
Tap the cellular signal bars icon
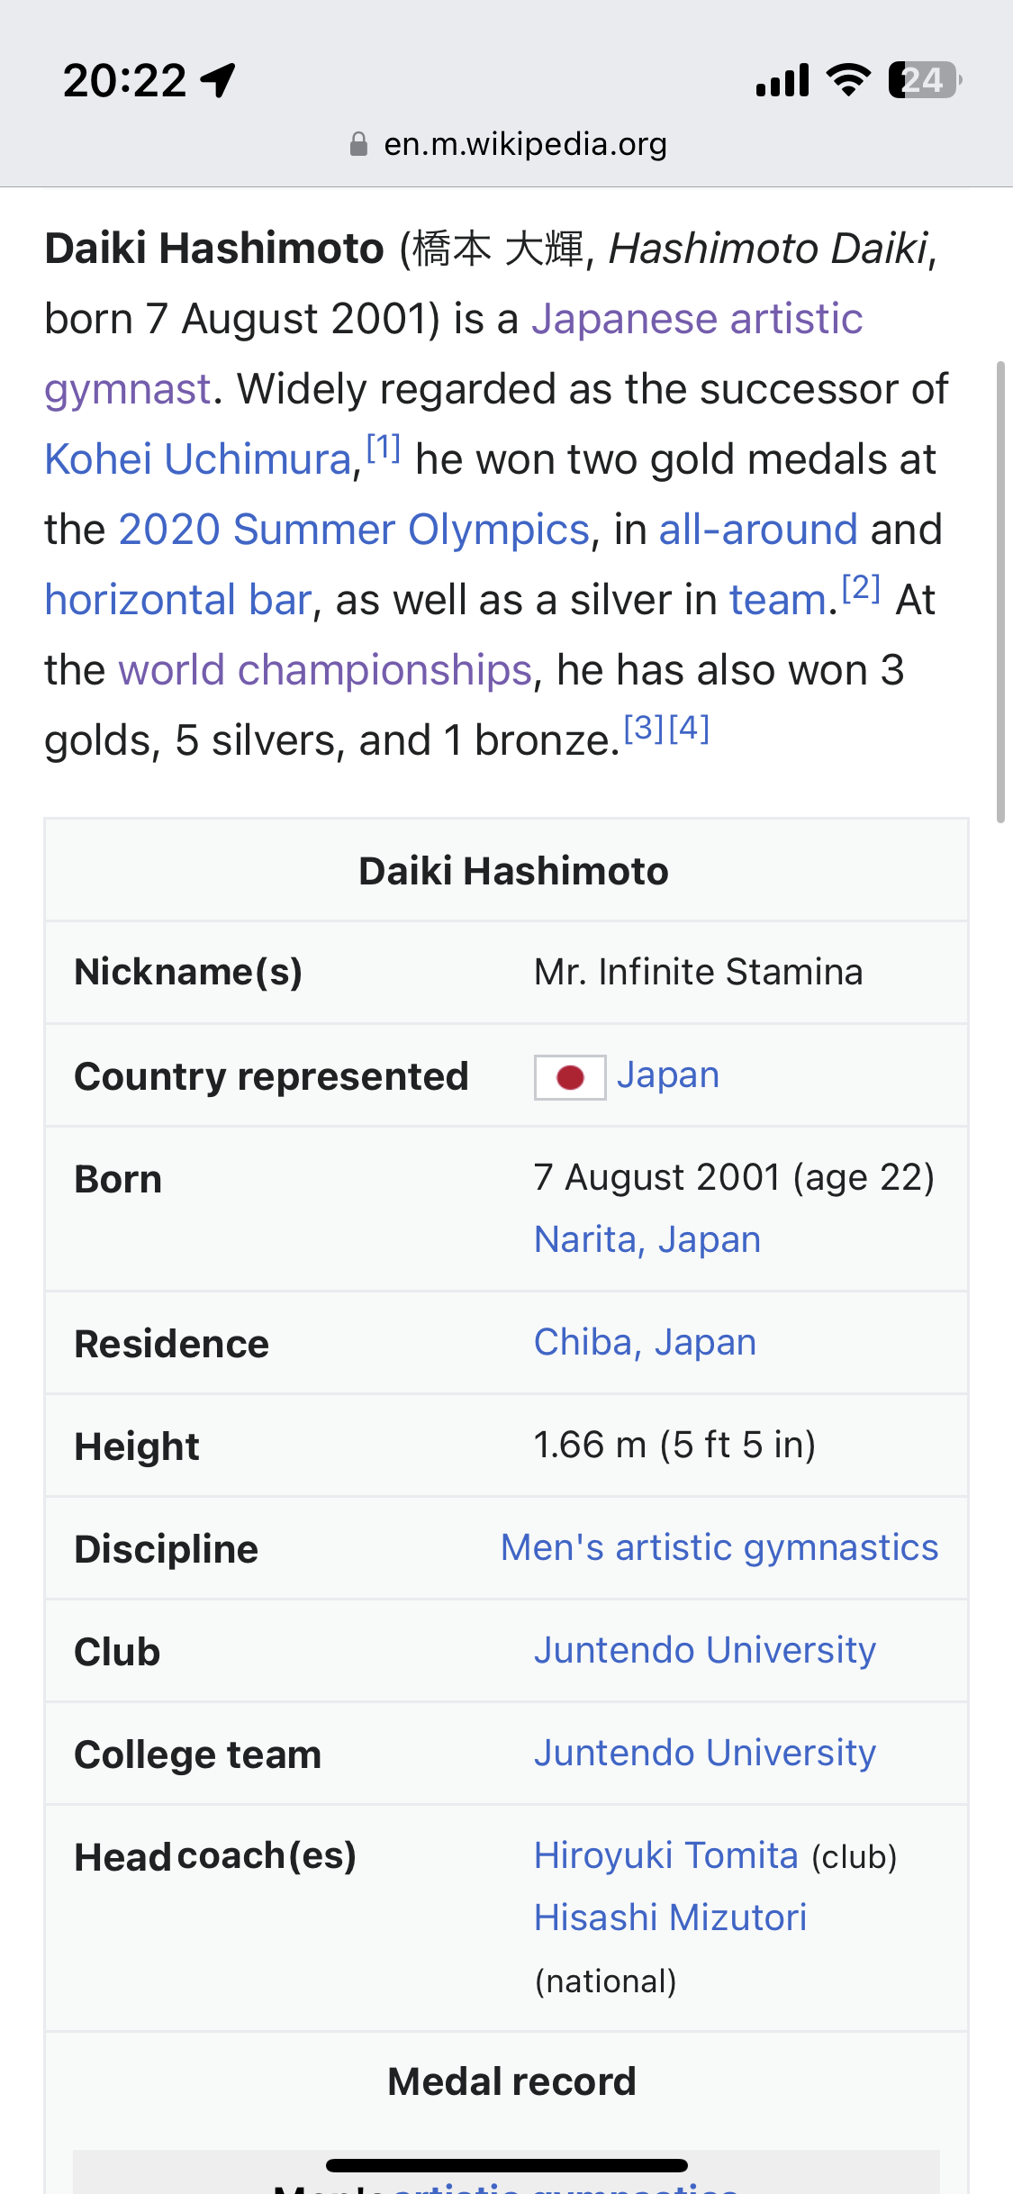[x=782, y=80]
